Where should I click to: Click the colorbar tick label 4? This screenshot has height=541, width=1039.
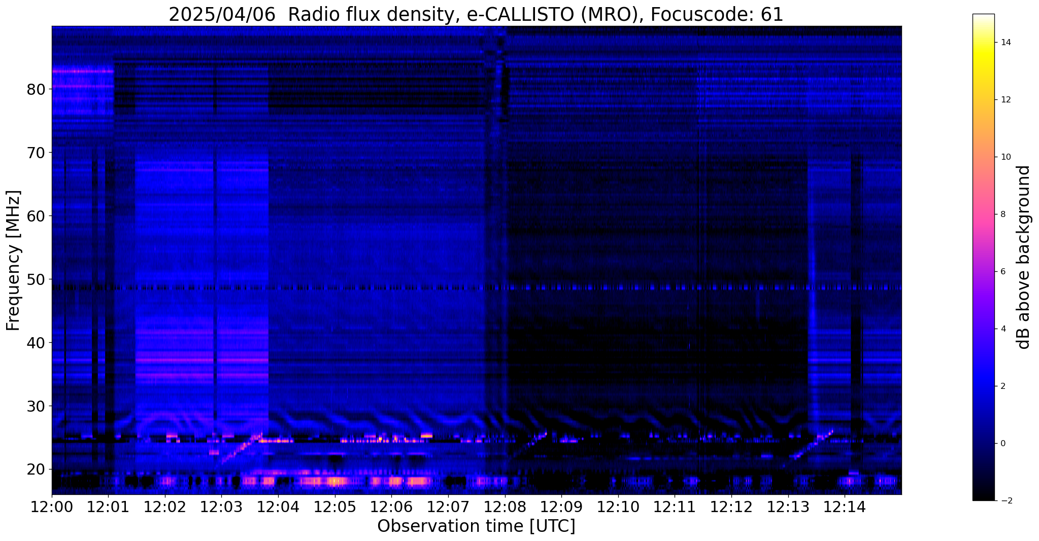[x=1002, y=329]
